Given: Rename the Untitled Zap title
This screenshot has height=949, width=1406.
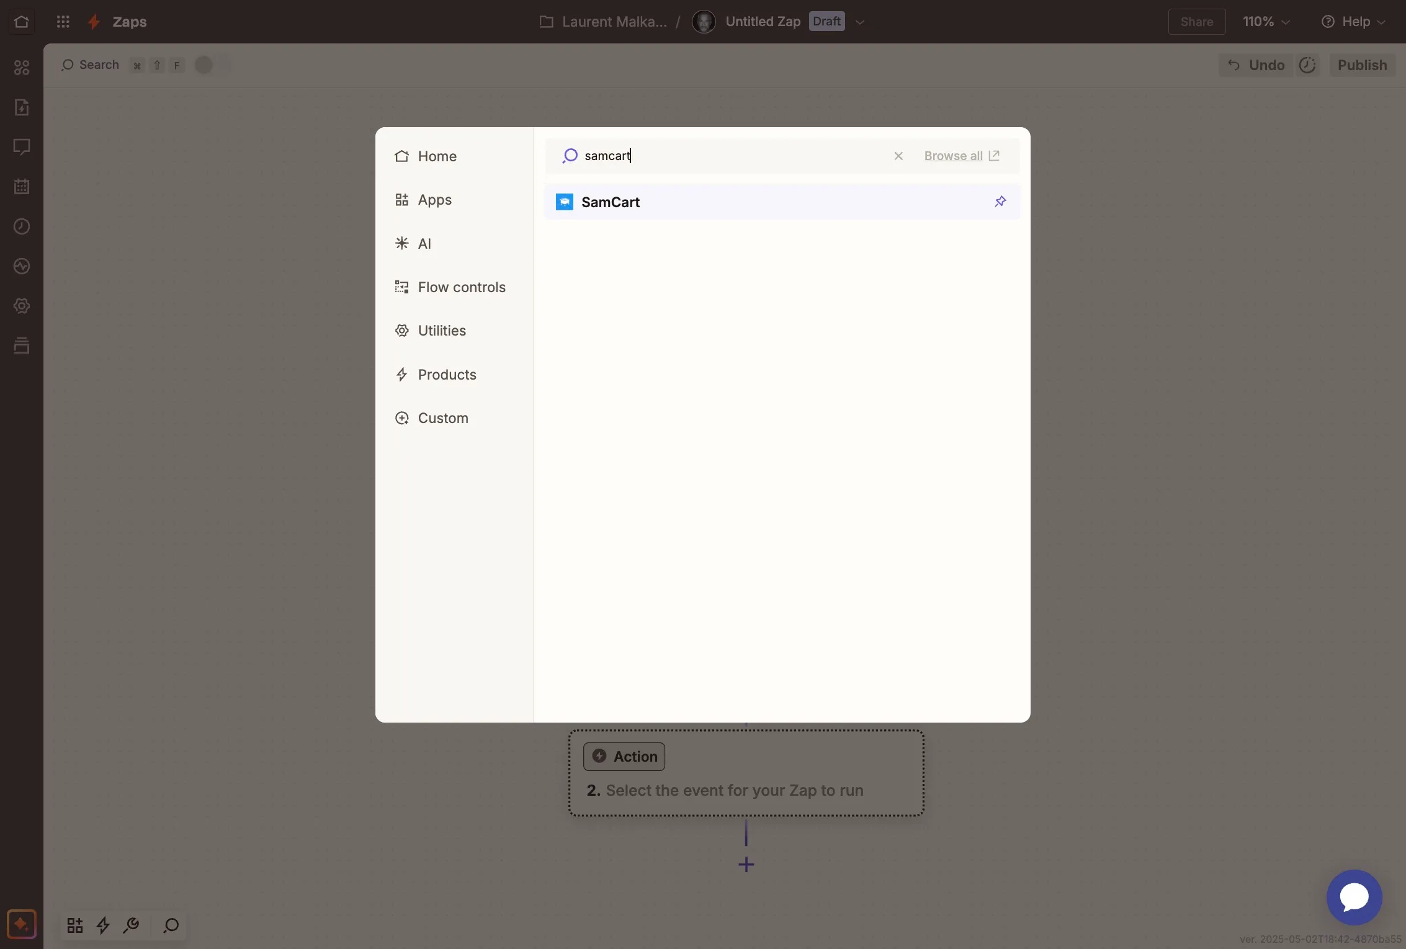Looking at the screenshot, I should [x=763, y=22].
